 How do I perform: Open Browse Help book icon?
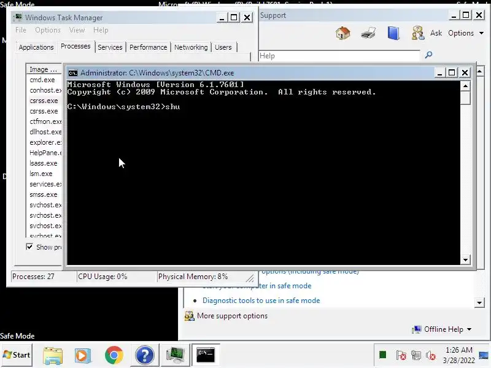393,33
